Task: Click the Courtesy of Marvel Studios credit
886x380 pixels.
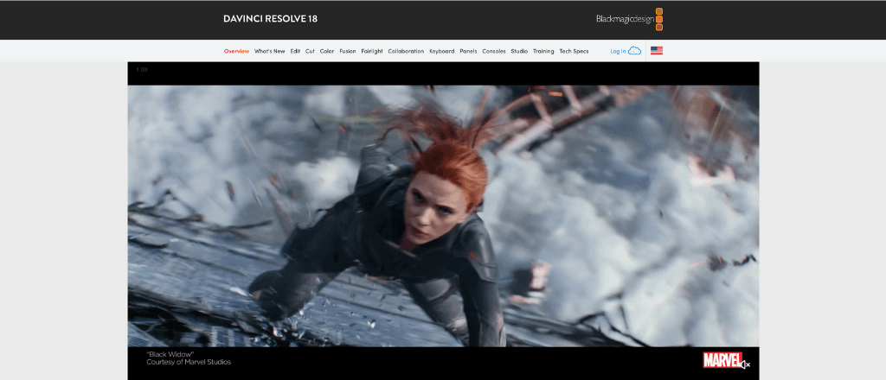Action: (189, 362)
